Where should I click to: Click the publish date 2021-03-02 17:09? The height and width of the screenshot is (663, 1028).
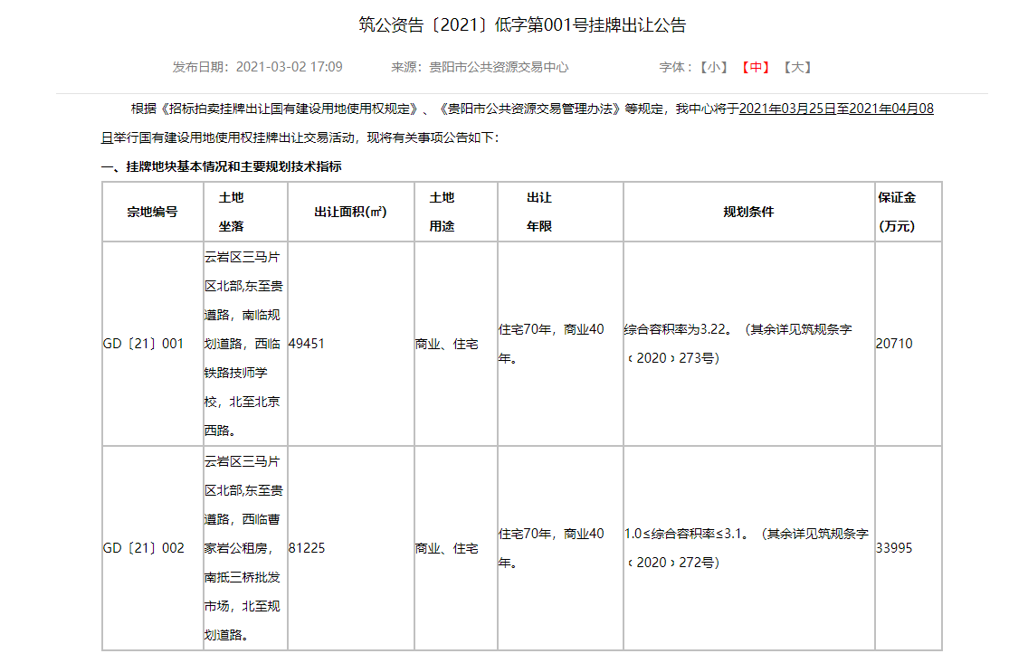290,68
